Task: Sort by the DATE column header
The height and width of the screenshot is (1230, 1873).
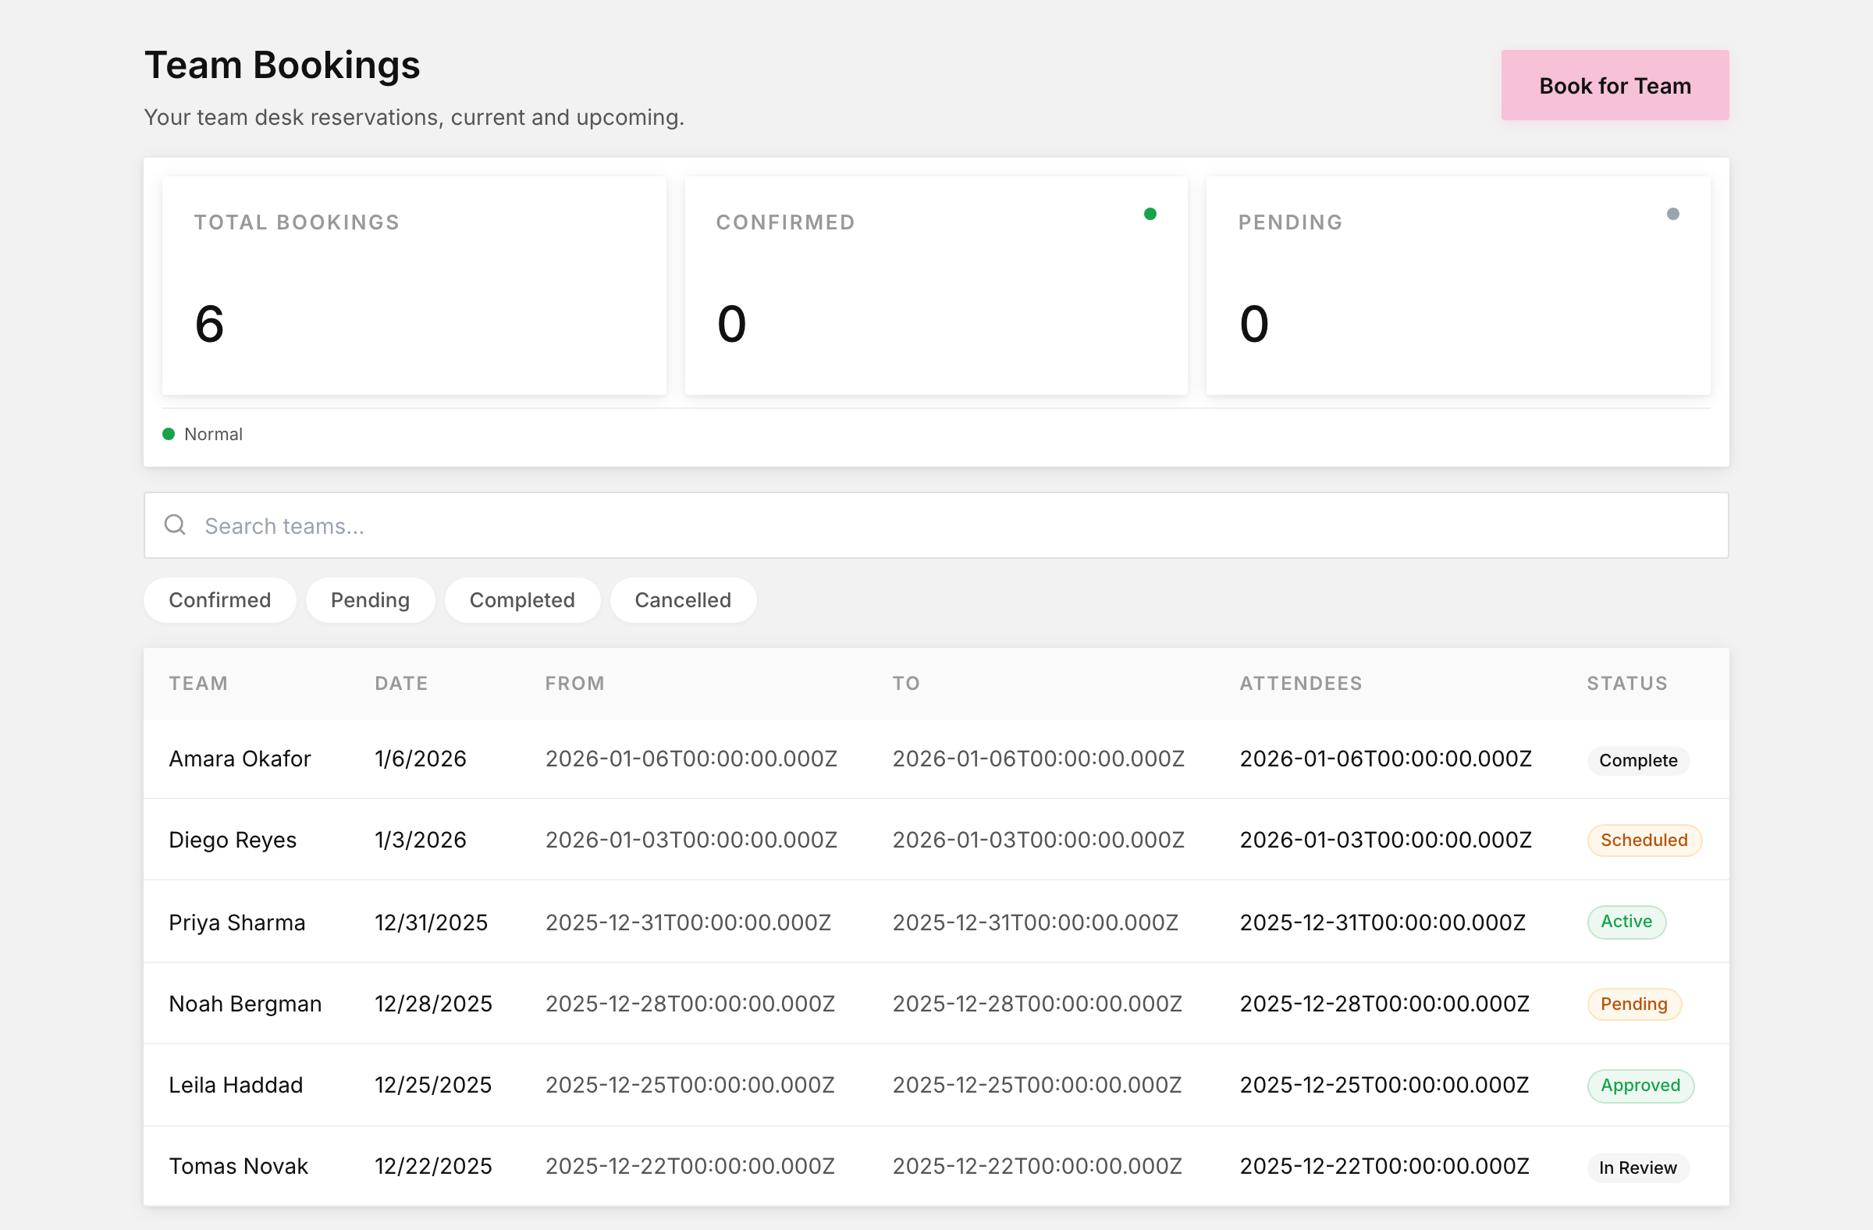Action: [401, 683]
